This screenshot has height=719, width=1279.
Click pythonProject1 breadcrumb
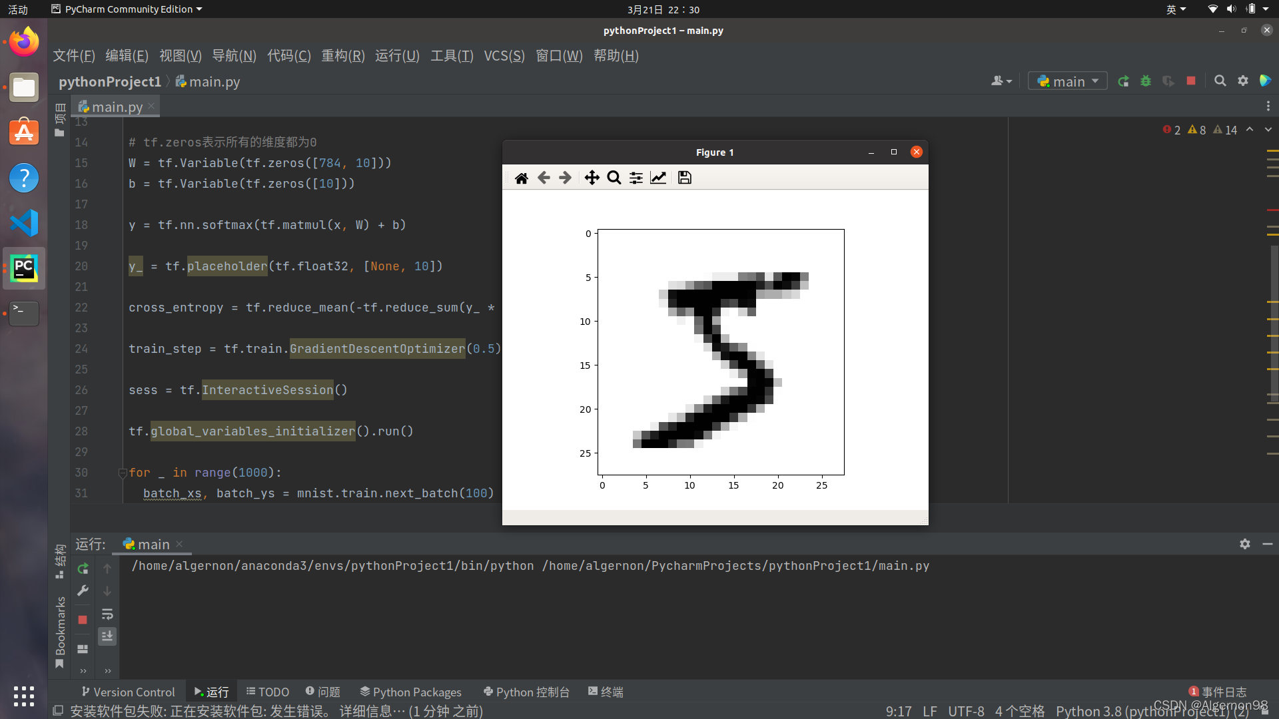coord(110,81)
